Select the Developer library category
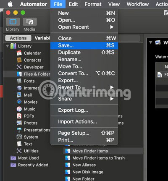The height and width of the screenshot is (181, 168). click(x=34, y=67)
